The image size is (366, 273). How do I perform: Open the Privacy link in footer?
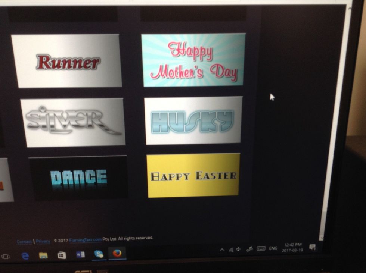click(x=43, y=241)
